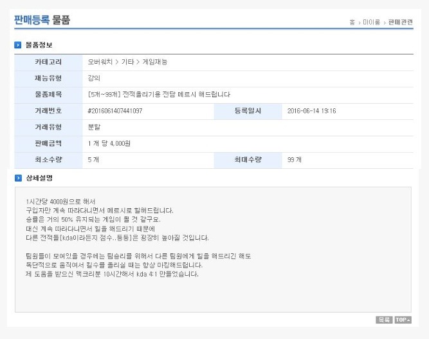Click description line starting with 구입자만 계속
The width and height of the screenshot is (429, 339).
tap(100, 211)
